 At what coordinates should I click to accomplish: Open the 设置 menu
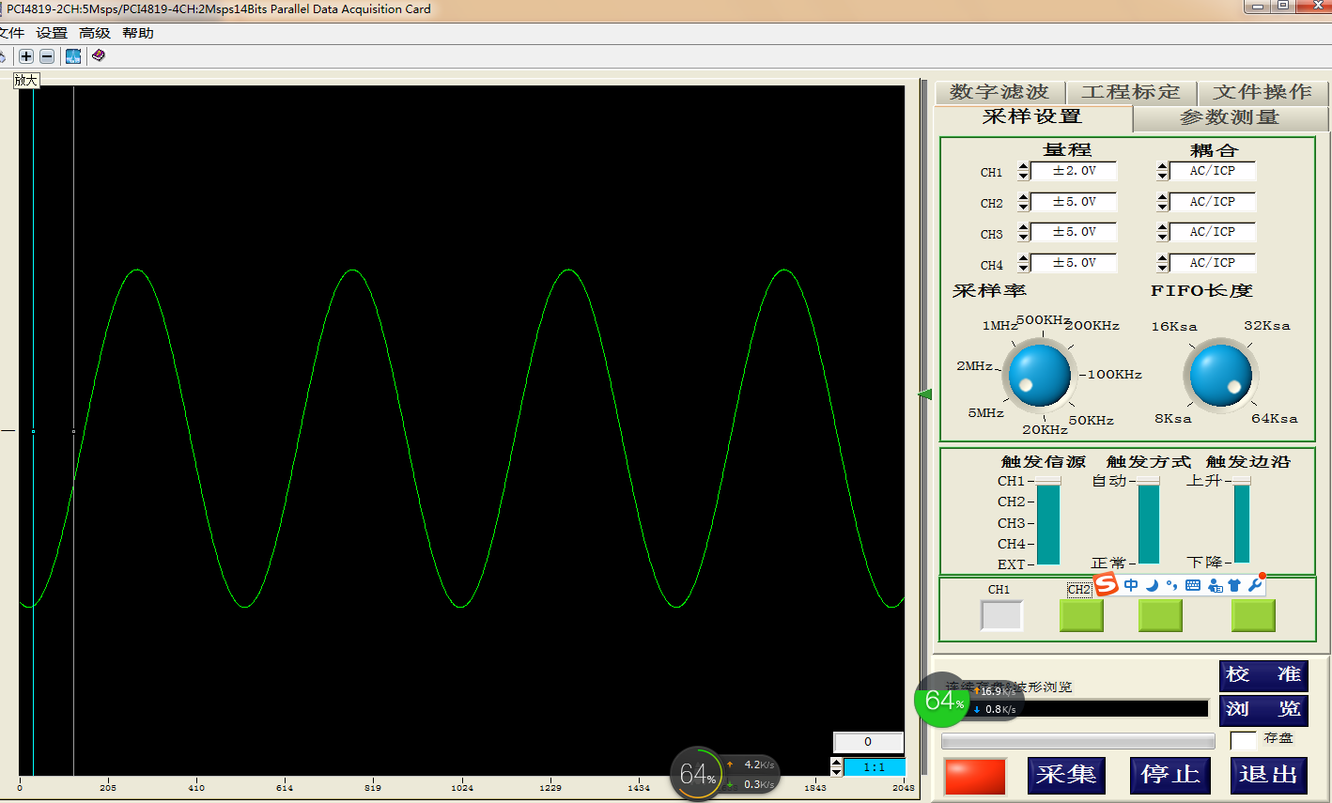point(52,33)
